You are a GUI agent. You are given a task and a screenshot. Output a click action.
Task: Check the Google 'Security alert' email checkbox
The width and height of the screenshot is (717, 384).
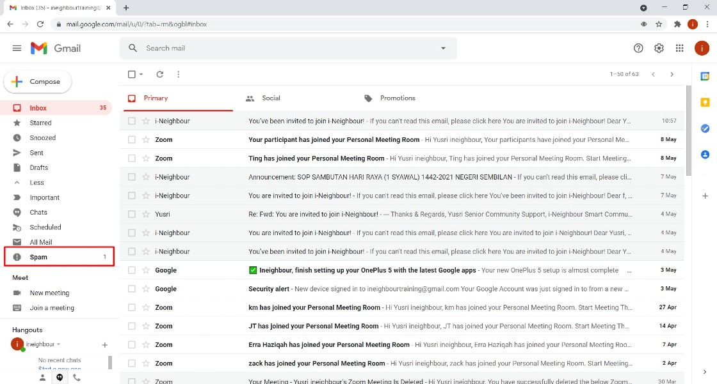pyautogui.click(x=132, y=289)
